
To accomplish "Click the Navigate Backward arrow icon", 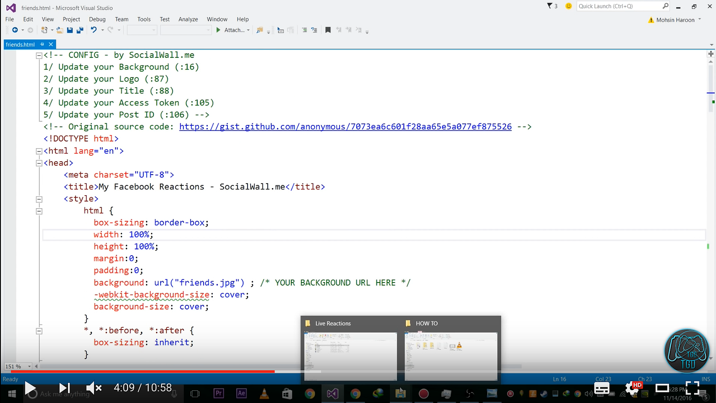I will [15, 30].
